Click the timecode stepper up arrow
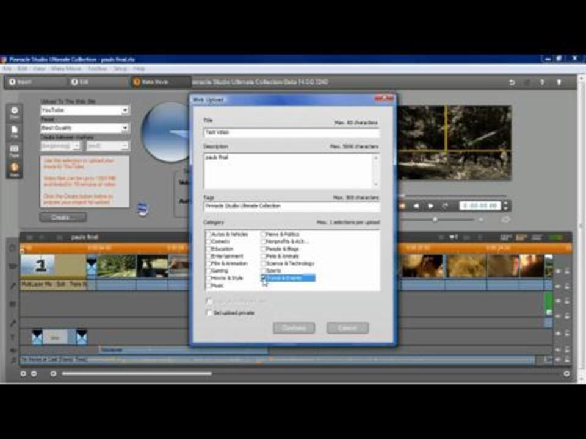The width and height of the screenshot is (586, 439). coord(505,204)
